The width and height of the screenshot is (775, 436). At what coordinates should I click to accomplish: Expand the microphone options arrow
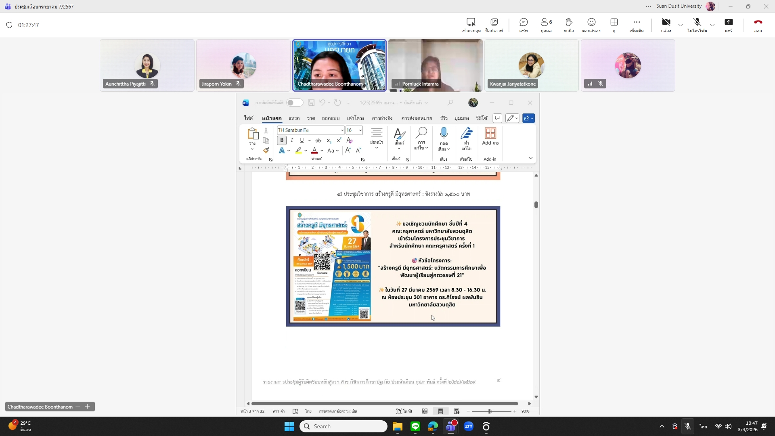712,25
